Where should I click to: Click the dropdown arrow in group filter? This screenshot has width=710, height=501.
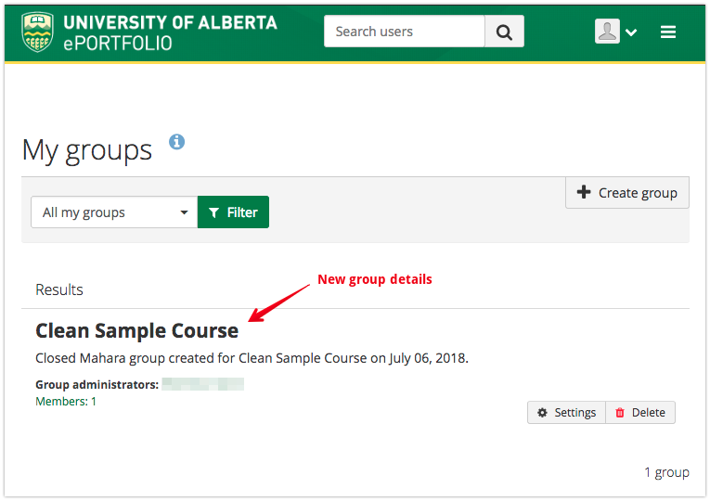tap(184, 212)
